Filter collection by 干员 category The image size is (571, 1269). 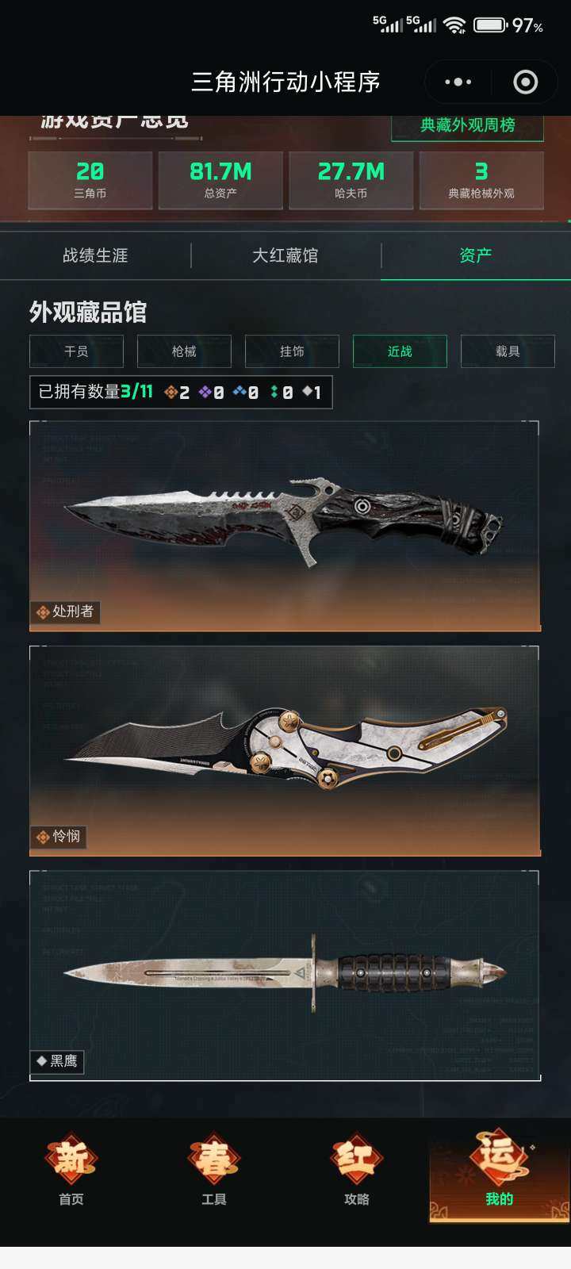76,351
